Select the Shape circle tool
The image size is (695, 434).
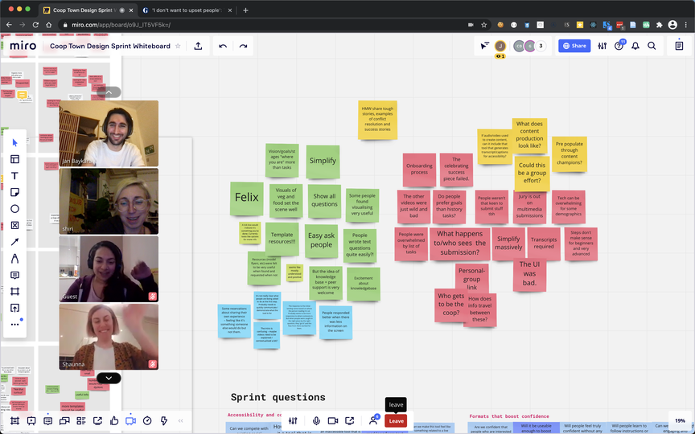click(x=14, y=209)
